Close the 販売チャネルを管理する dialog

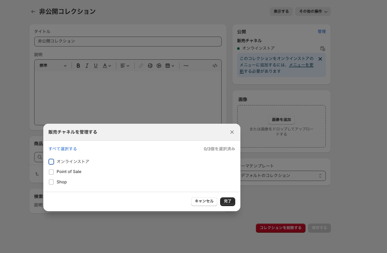click(232, 132)
